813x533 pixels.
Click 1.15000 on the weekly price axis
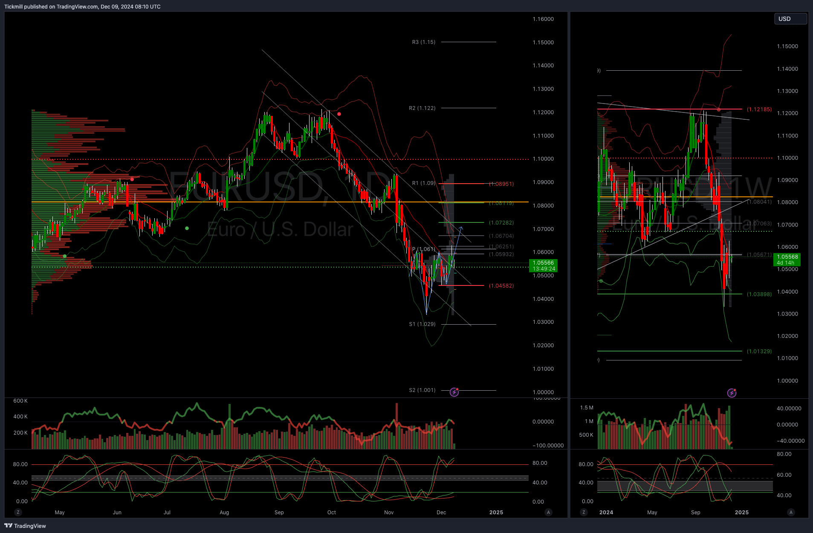click(787, 46)
